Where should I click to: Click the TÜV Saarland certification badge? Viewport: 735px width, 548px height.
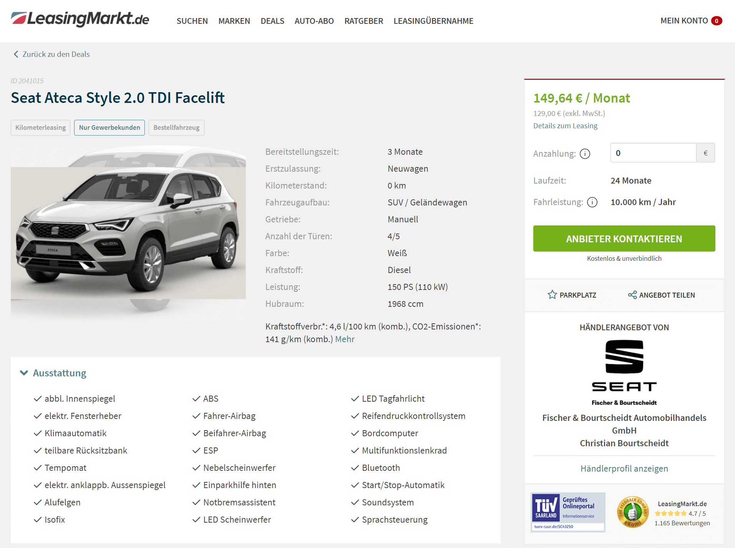(x=568, y=512)
